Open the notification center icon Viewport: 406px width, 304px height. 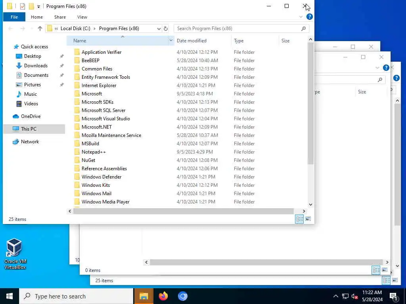393,296
